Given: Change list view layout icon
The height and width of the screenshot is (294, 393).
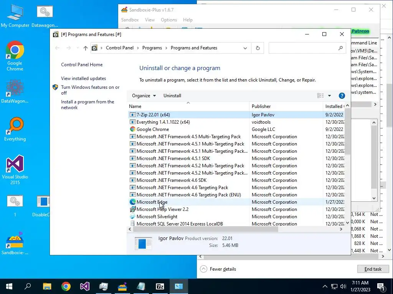Looking at the screenshot, I should [x=320, y=95].
